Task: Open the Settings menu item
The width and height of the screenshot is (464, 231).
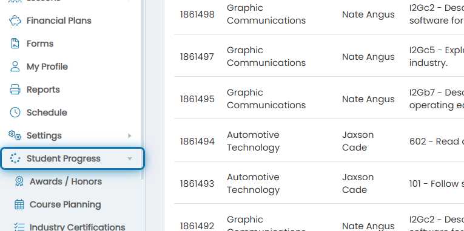Action: pyautogui.click(x=44, y=135)
